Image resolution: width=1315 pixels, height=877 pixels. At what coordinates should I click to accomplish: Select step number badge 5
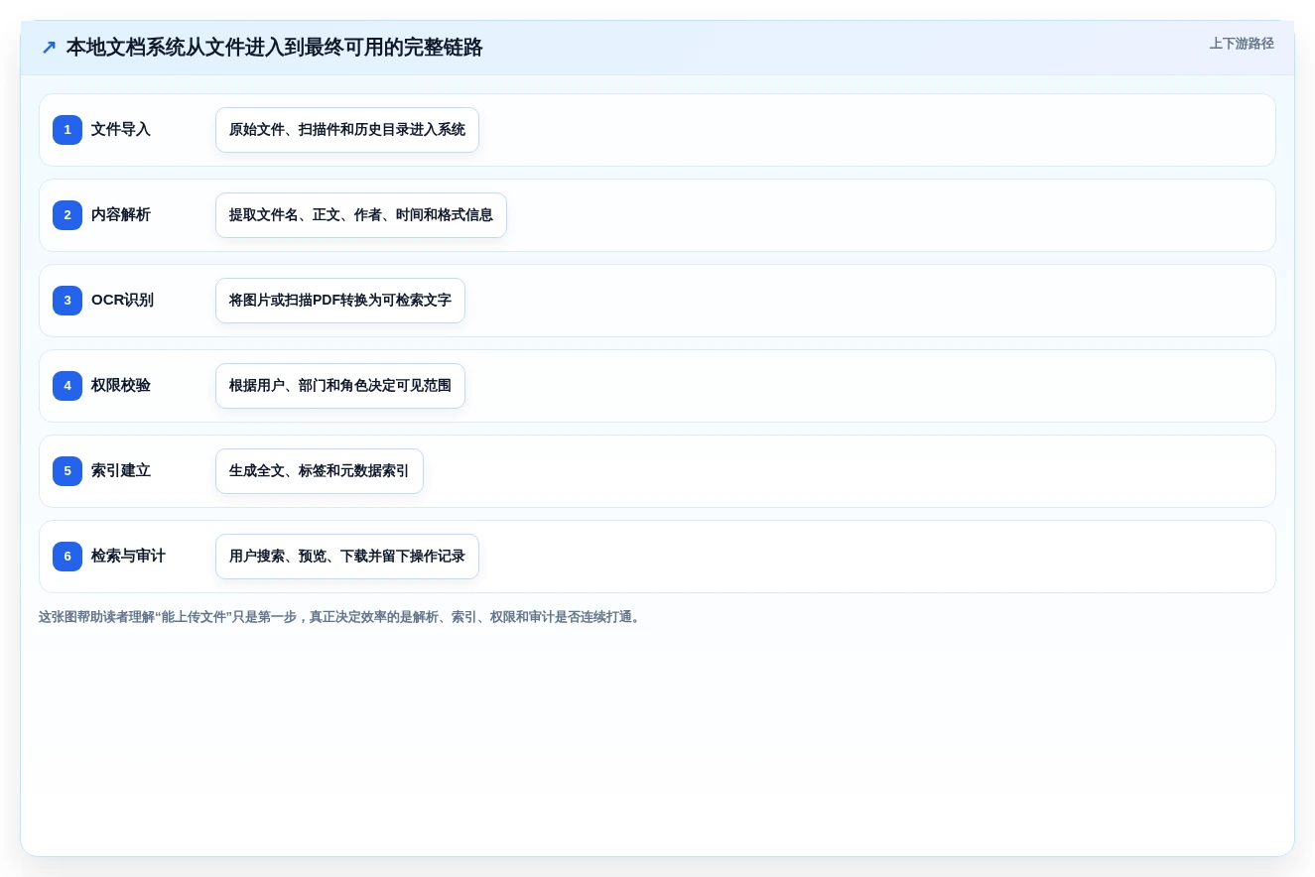point(67,471)
